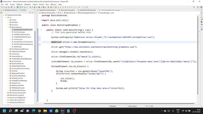This screenshot has height=114, width=203.
Task: Click the Save All icon in toolbar
Action: (9, 7)
